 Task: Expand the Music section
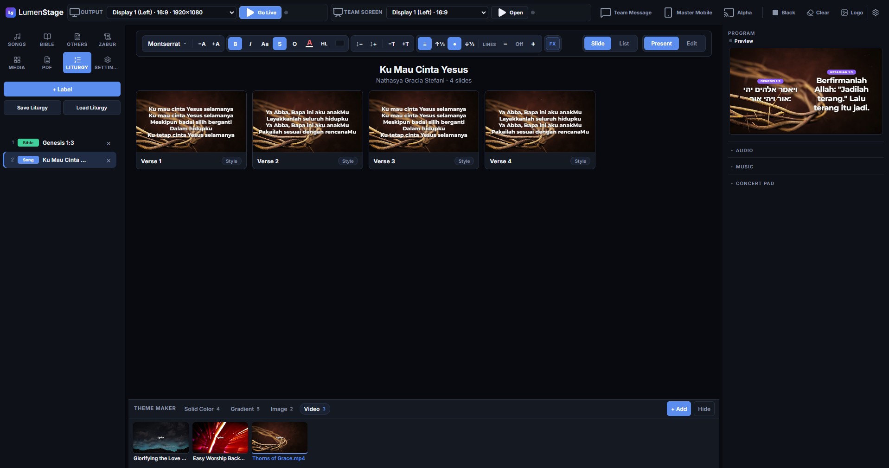(x=806, y=167)
